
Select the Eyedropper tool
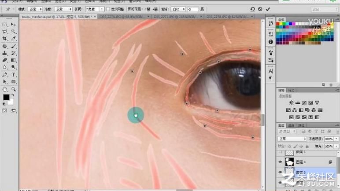(x=13, y=39)
